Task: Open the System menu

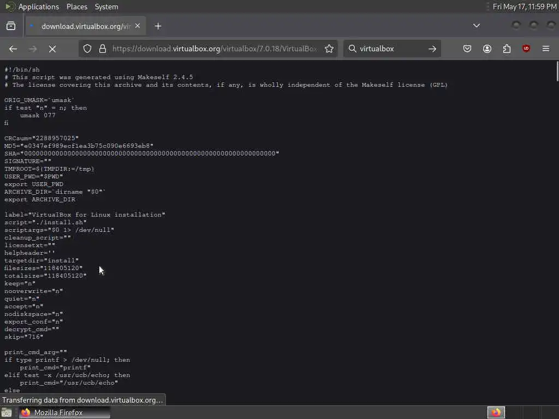Action: pos(106,7)
